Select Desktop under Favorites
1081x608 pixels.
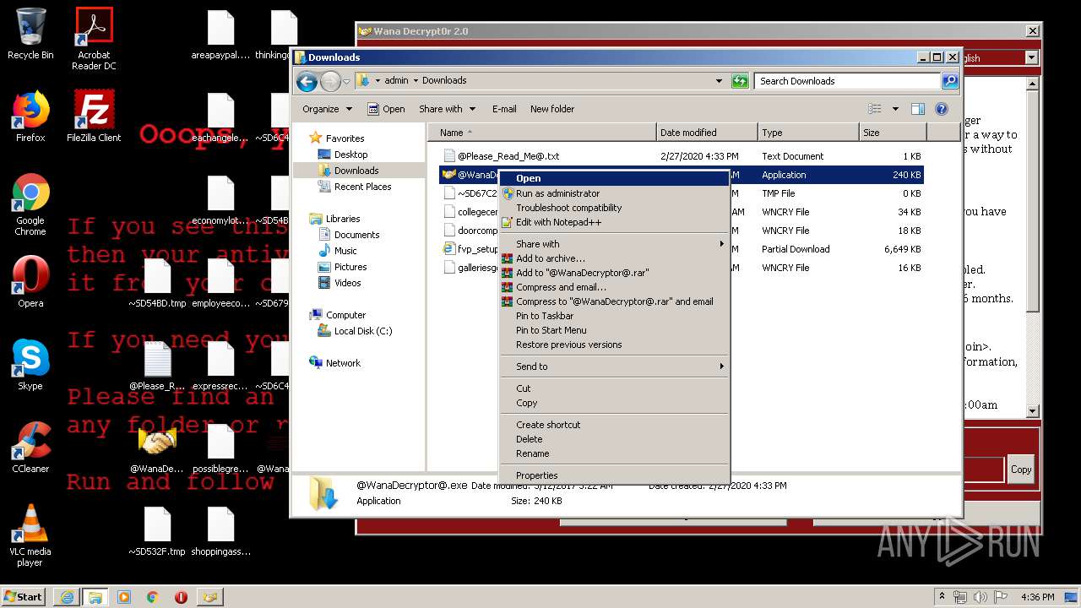pos(350,155)
